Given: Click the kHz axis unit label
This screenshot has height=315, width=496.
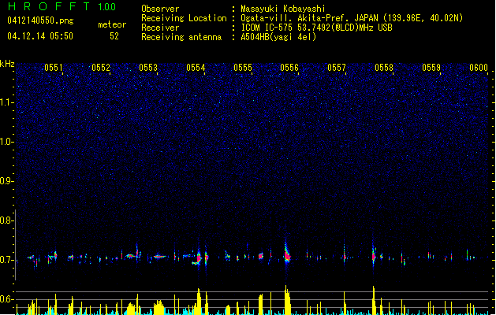Looking at the screenshot, I should coord(7,64).
